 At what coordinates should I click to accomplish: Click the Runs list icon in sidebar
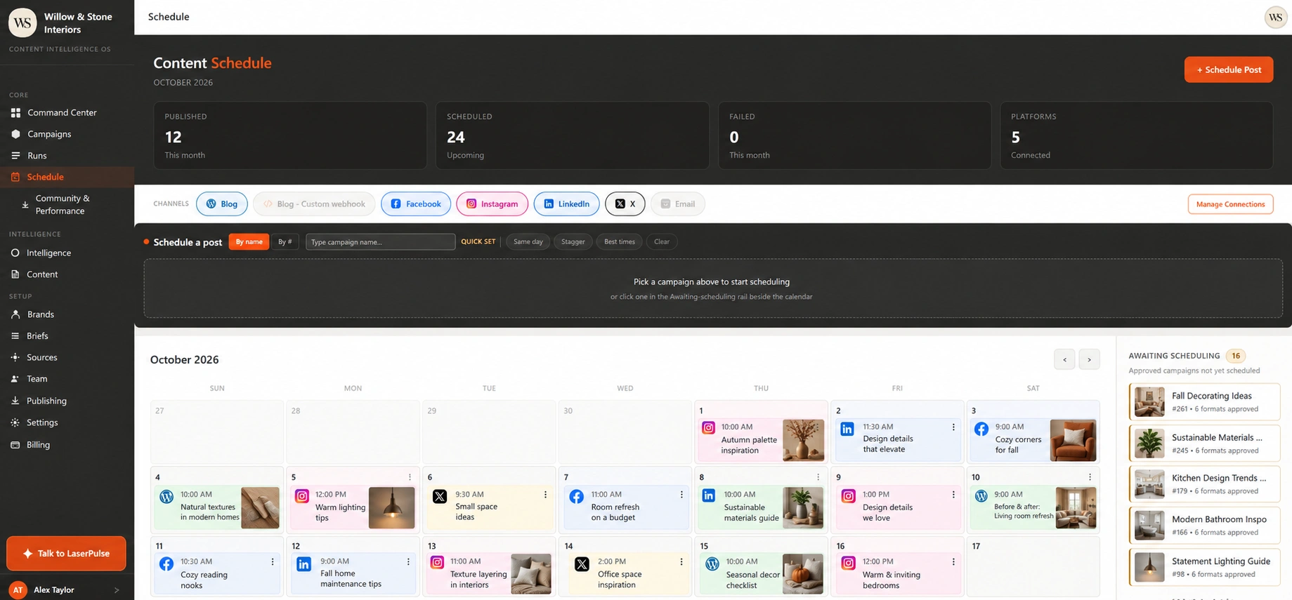coord(15,156)
